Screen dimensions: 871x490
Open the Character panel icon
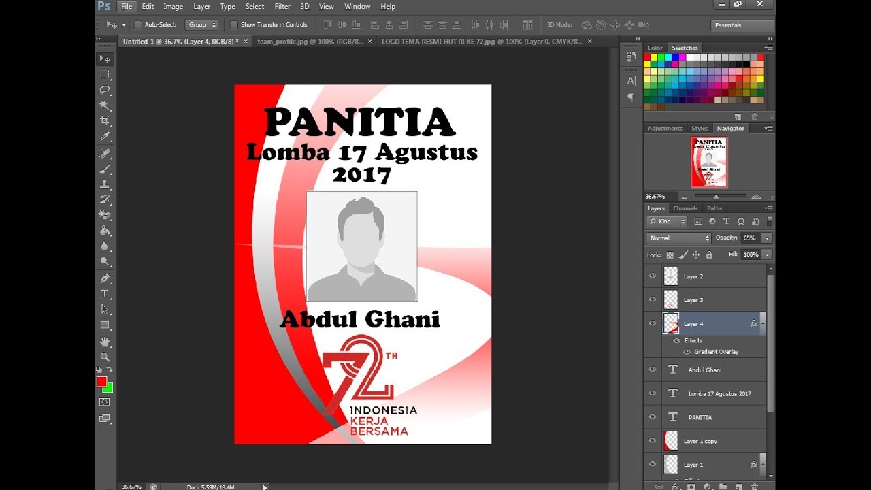click(x=631, y=81)
